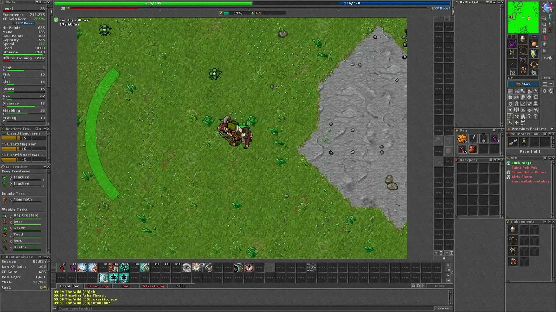
Task: Toggle the Chat On button
Action: point(443,309)
